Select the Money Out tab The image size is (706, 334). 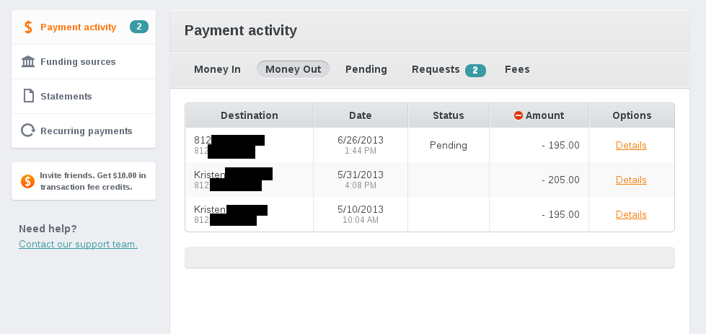pyautogui.click(x=293, y=69)
